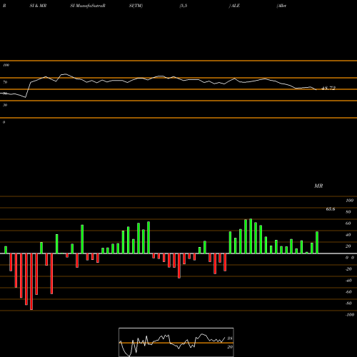This screenshot has height=357, width=357.
Task: Select the italic MR title above the histogram
Action: tap(318, 186)
